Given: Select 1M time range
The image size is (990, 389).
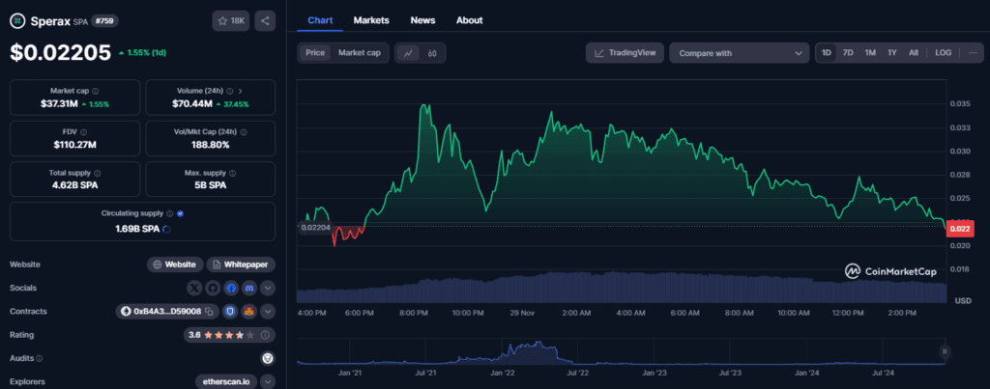Looking at the screenshot, I should click(x=870, y=53).
